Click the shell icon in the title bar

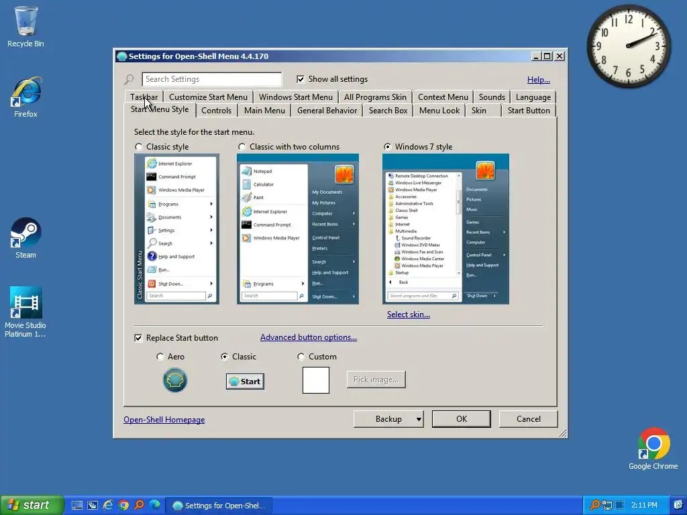pyautogui.click(x=122, y=56)
